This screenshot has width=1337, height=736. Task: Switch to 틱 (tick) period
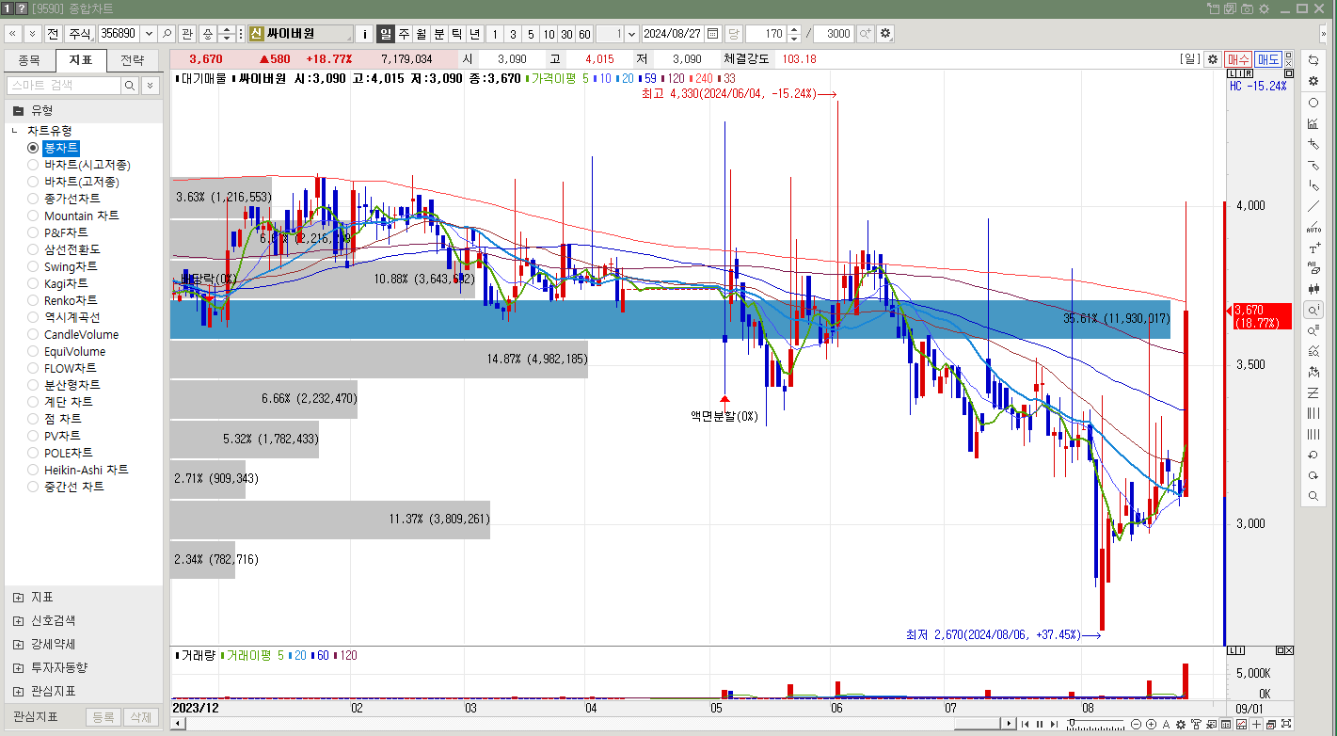pos(456,34)
